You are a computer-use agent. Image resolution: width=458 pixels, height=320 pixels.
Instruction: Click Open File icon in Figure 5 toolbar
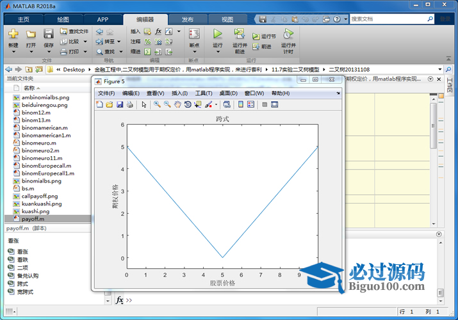point(110,104)
